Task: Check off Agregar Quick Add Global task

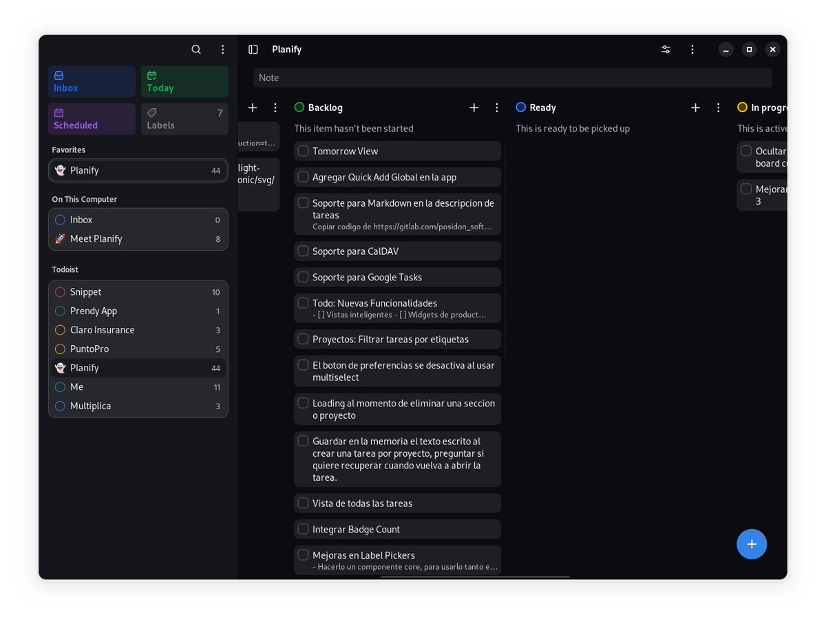Action: 303,177
